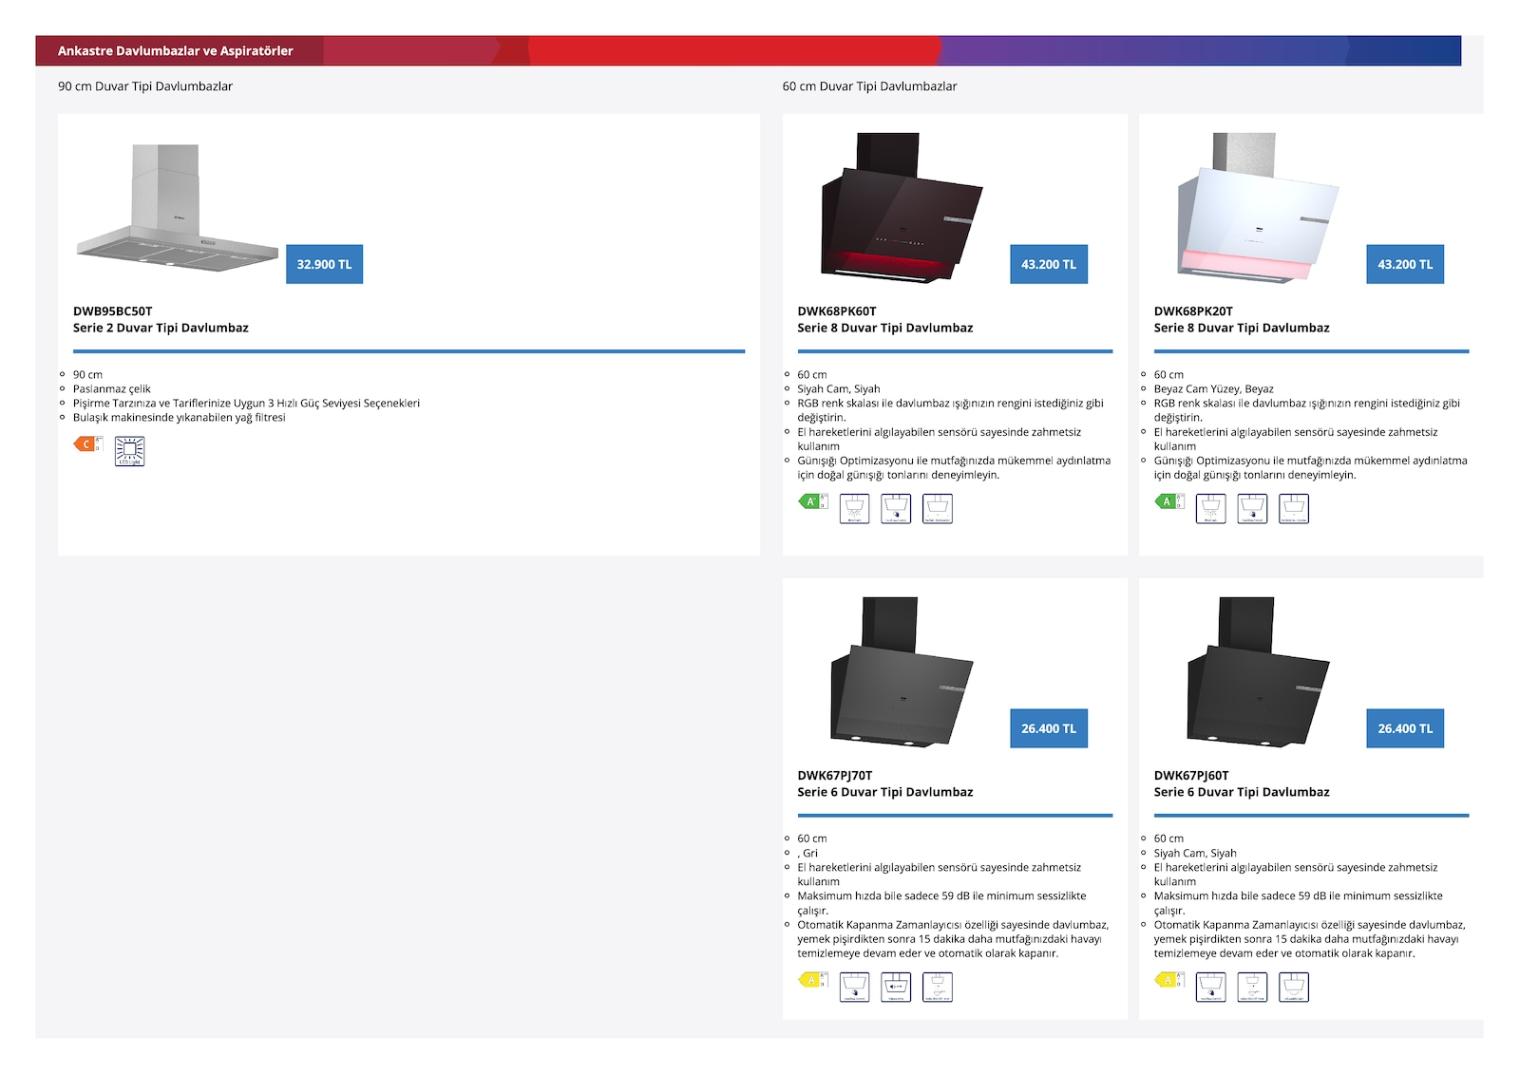1520x1074 pixels.
Task: Select the model code DWK67PJ60T
Action: click(x=1191, y=776)
